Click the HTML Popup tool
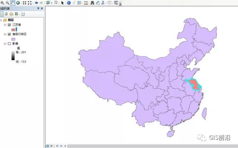 79,3
